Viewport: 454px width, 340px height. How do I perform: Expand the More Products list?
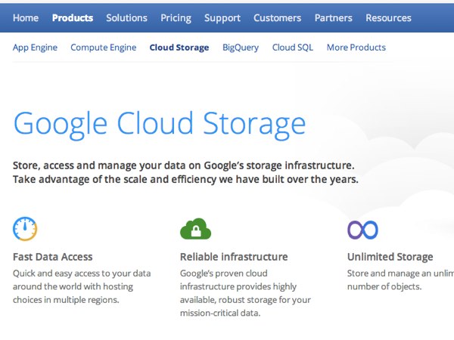pos(356,48)
